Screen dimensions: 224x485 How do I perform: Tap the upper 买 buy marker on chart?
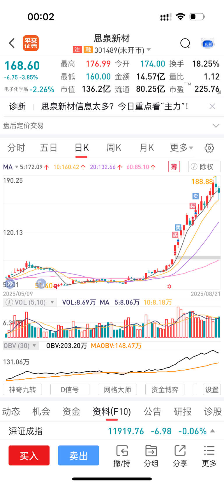(193, 206)
